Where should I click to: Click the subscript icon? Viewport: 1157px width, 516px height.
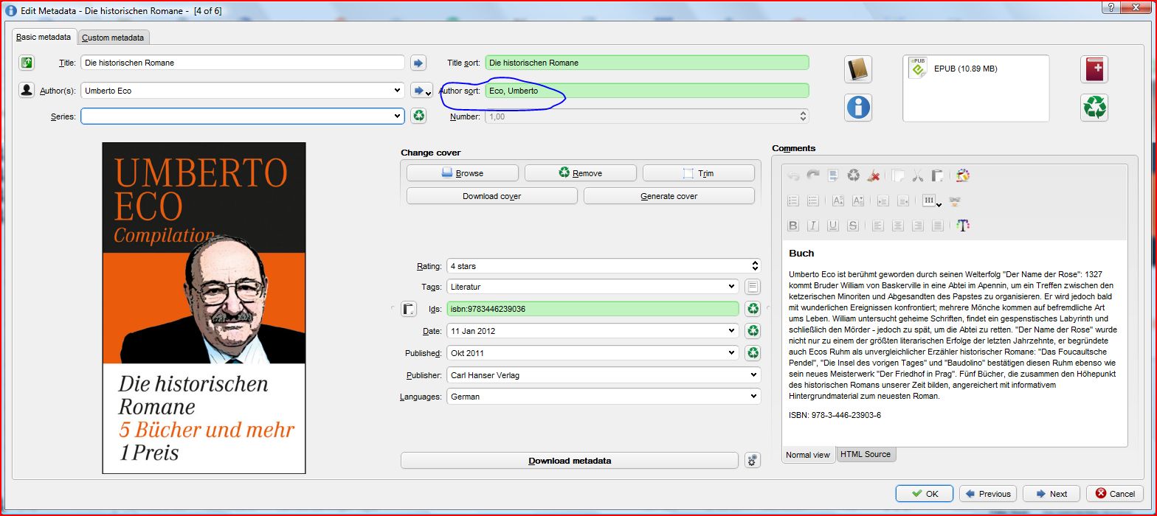coord(858,201)
